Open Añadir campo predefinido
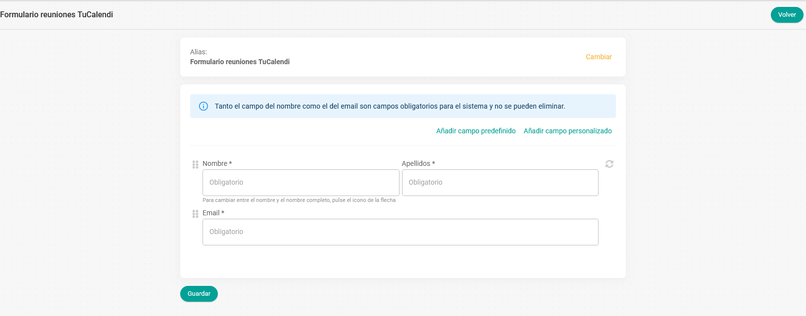This screenshot has width=806, height=316. pos(476,131)
